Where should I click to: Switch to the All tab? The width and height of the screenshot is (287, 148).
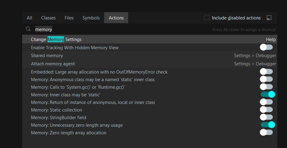29,18
